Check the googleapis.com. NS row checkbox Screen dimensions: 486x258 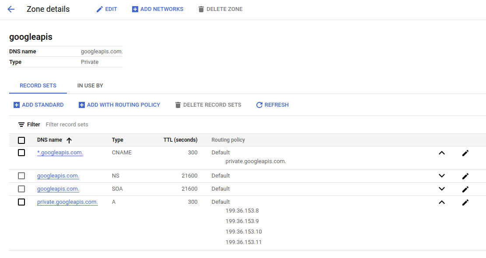pyautogui.click(x=21, y=176)
